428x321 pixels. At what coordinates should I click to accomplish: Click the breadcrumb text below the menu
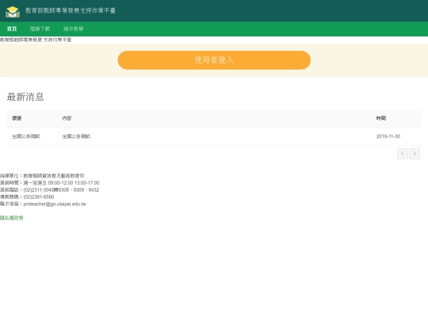point(36,40)
